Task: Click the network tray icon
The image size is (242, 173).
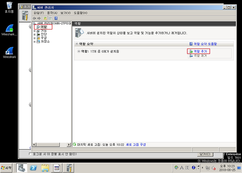Action: (208, 168)
